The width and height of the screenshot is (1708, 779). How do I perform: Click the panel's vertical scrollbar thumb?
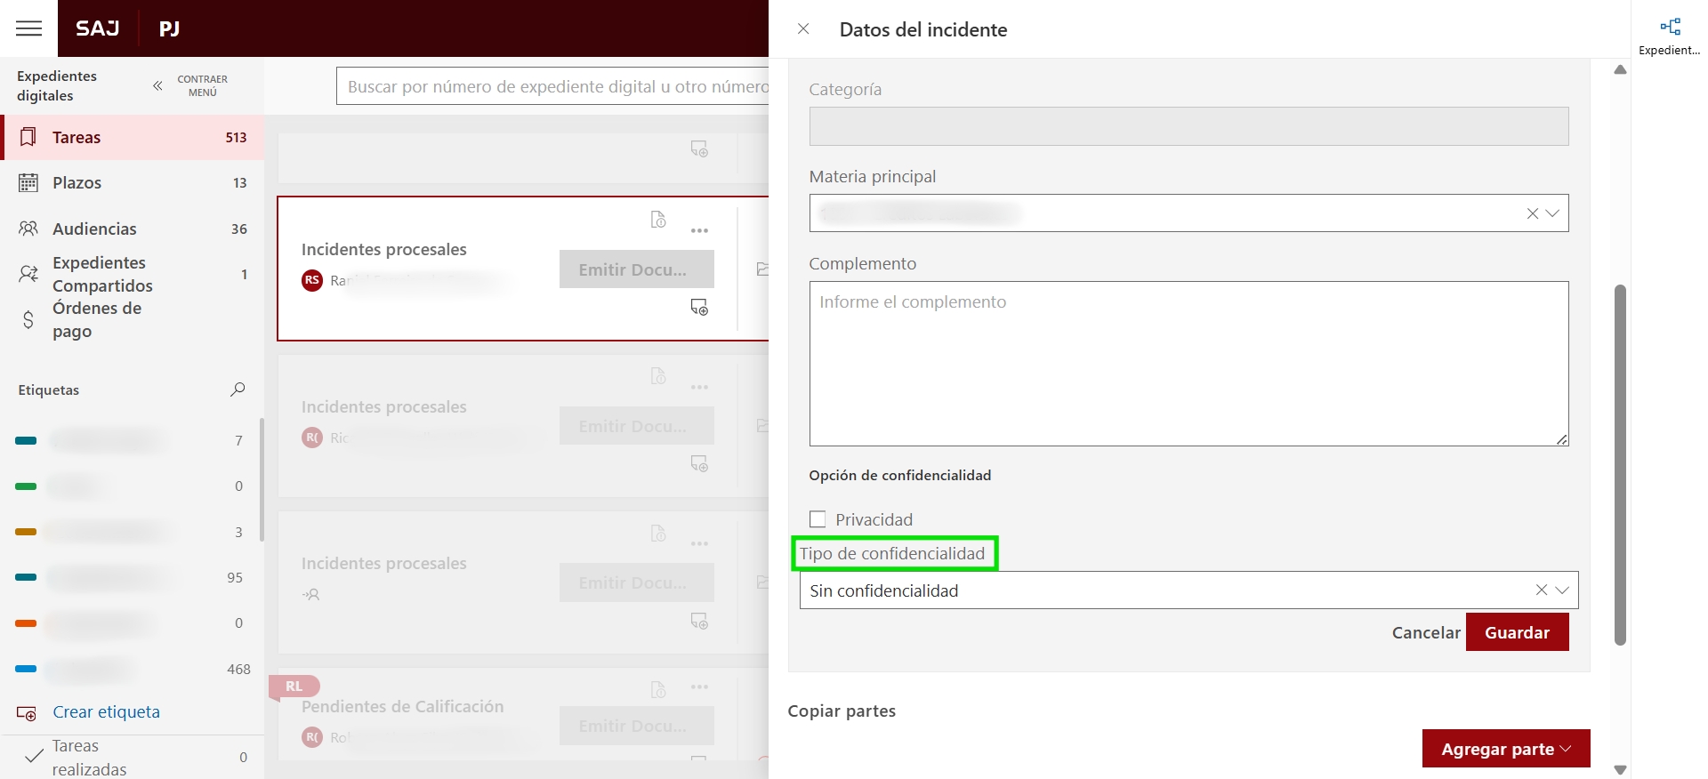[1620, 462]
